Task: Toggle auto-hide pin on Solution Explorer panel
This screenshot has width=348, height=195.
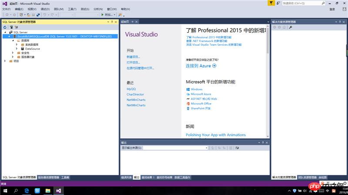Action: [340, 22]
